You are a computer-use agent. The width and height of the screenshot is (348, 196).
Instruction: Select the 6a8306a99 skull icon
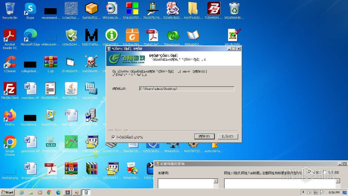pyautogui.click(x=91, y=64)
